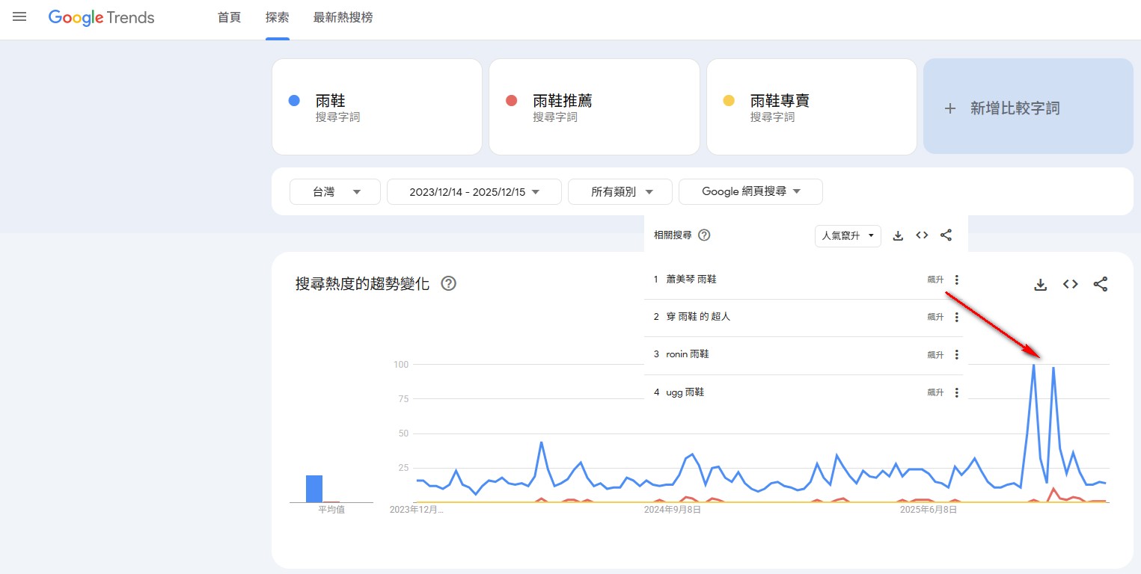Download the interest over time chart

tap(1040, 285)
